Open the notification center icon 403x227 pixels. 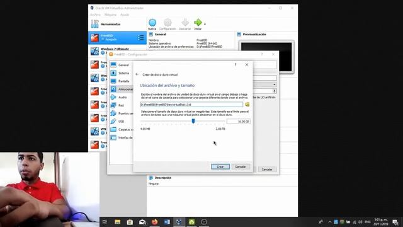395,222
